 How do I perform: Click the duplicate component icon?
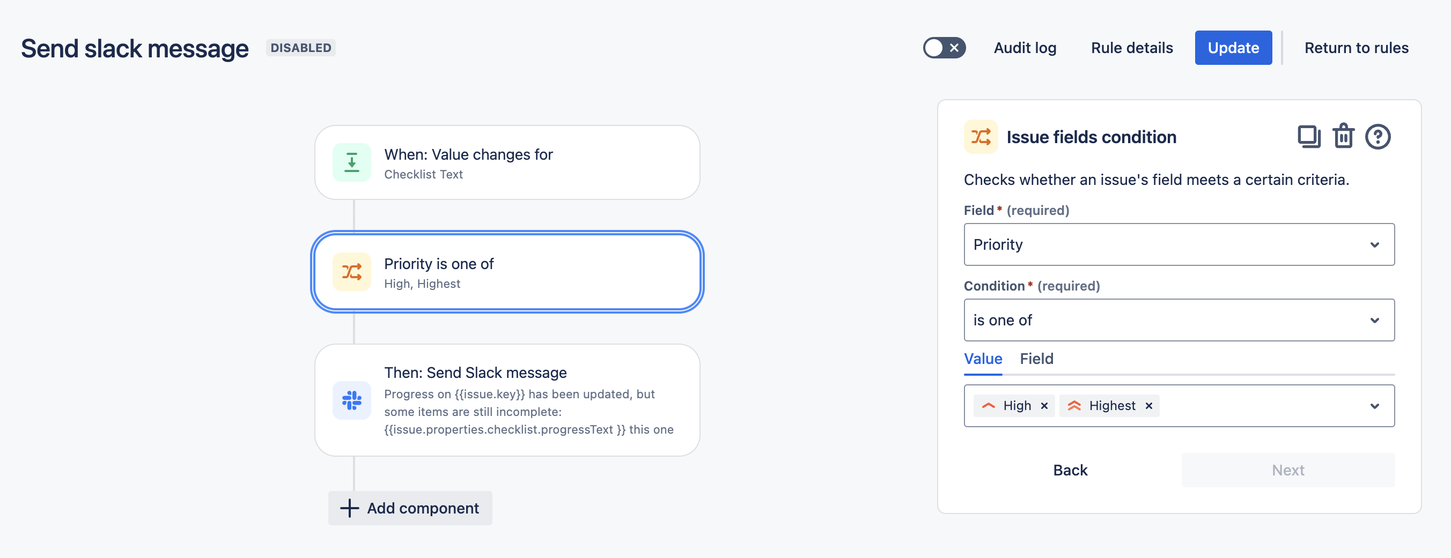(x=1308, y=137)
